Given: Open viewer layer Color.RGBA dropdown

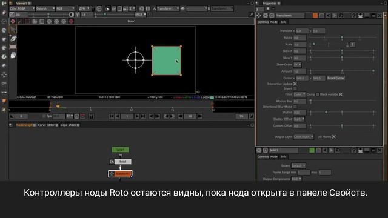Looking at the screenshot, I should (x=22, y=8).
